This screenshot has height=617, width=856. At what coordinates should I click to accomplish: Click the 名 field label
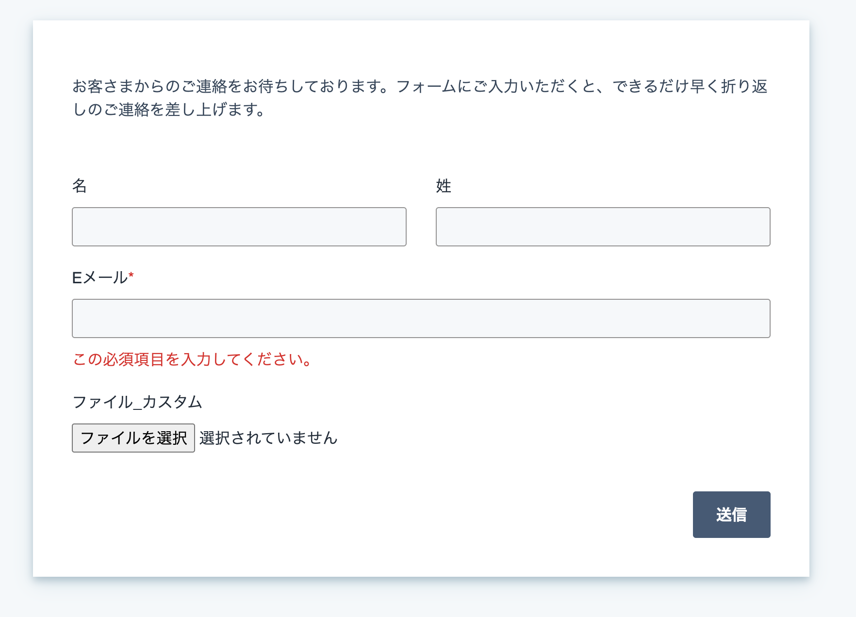point(80,186)
